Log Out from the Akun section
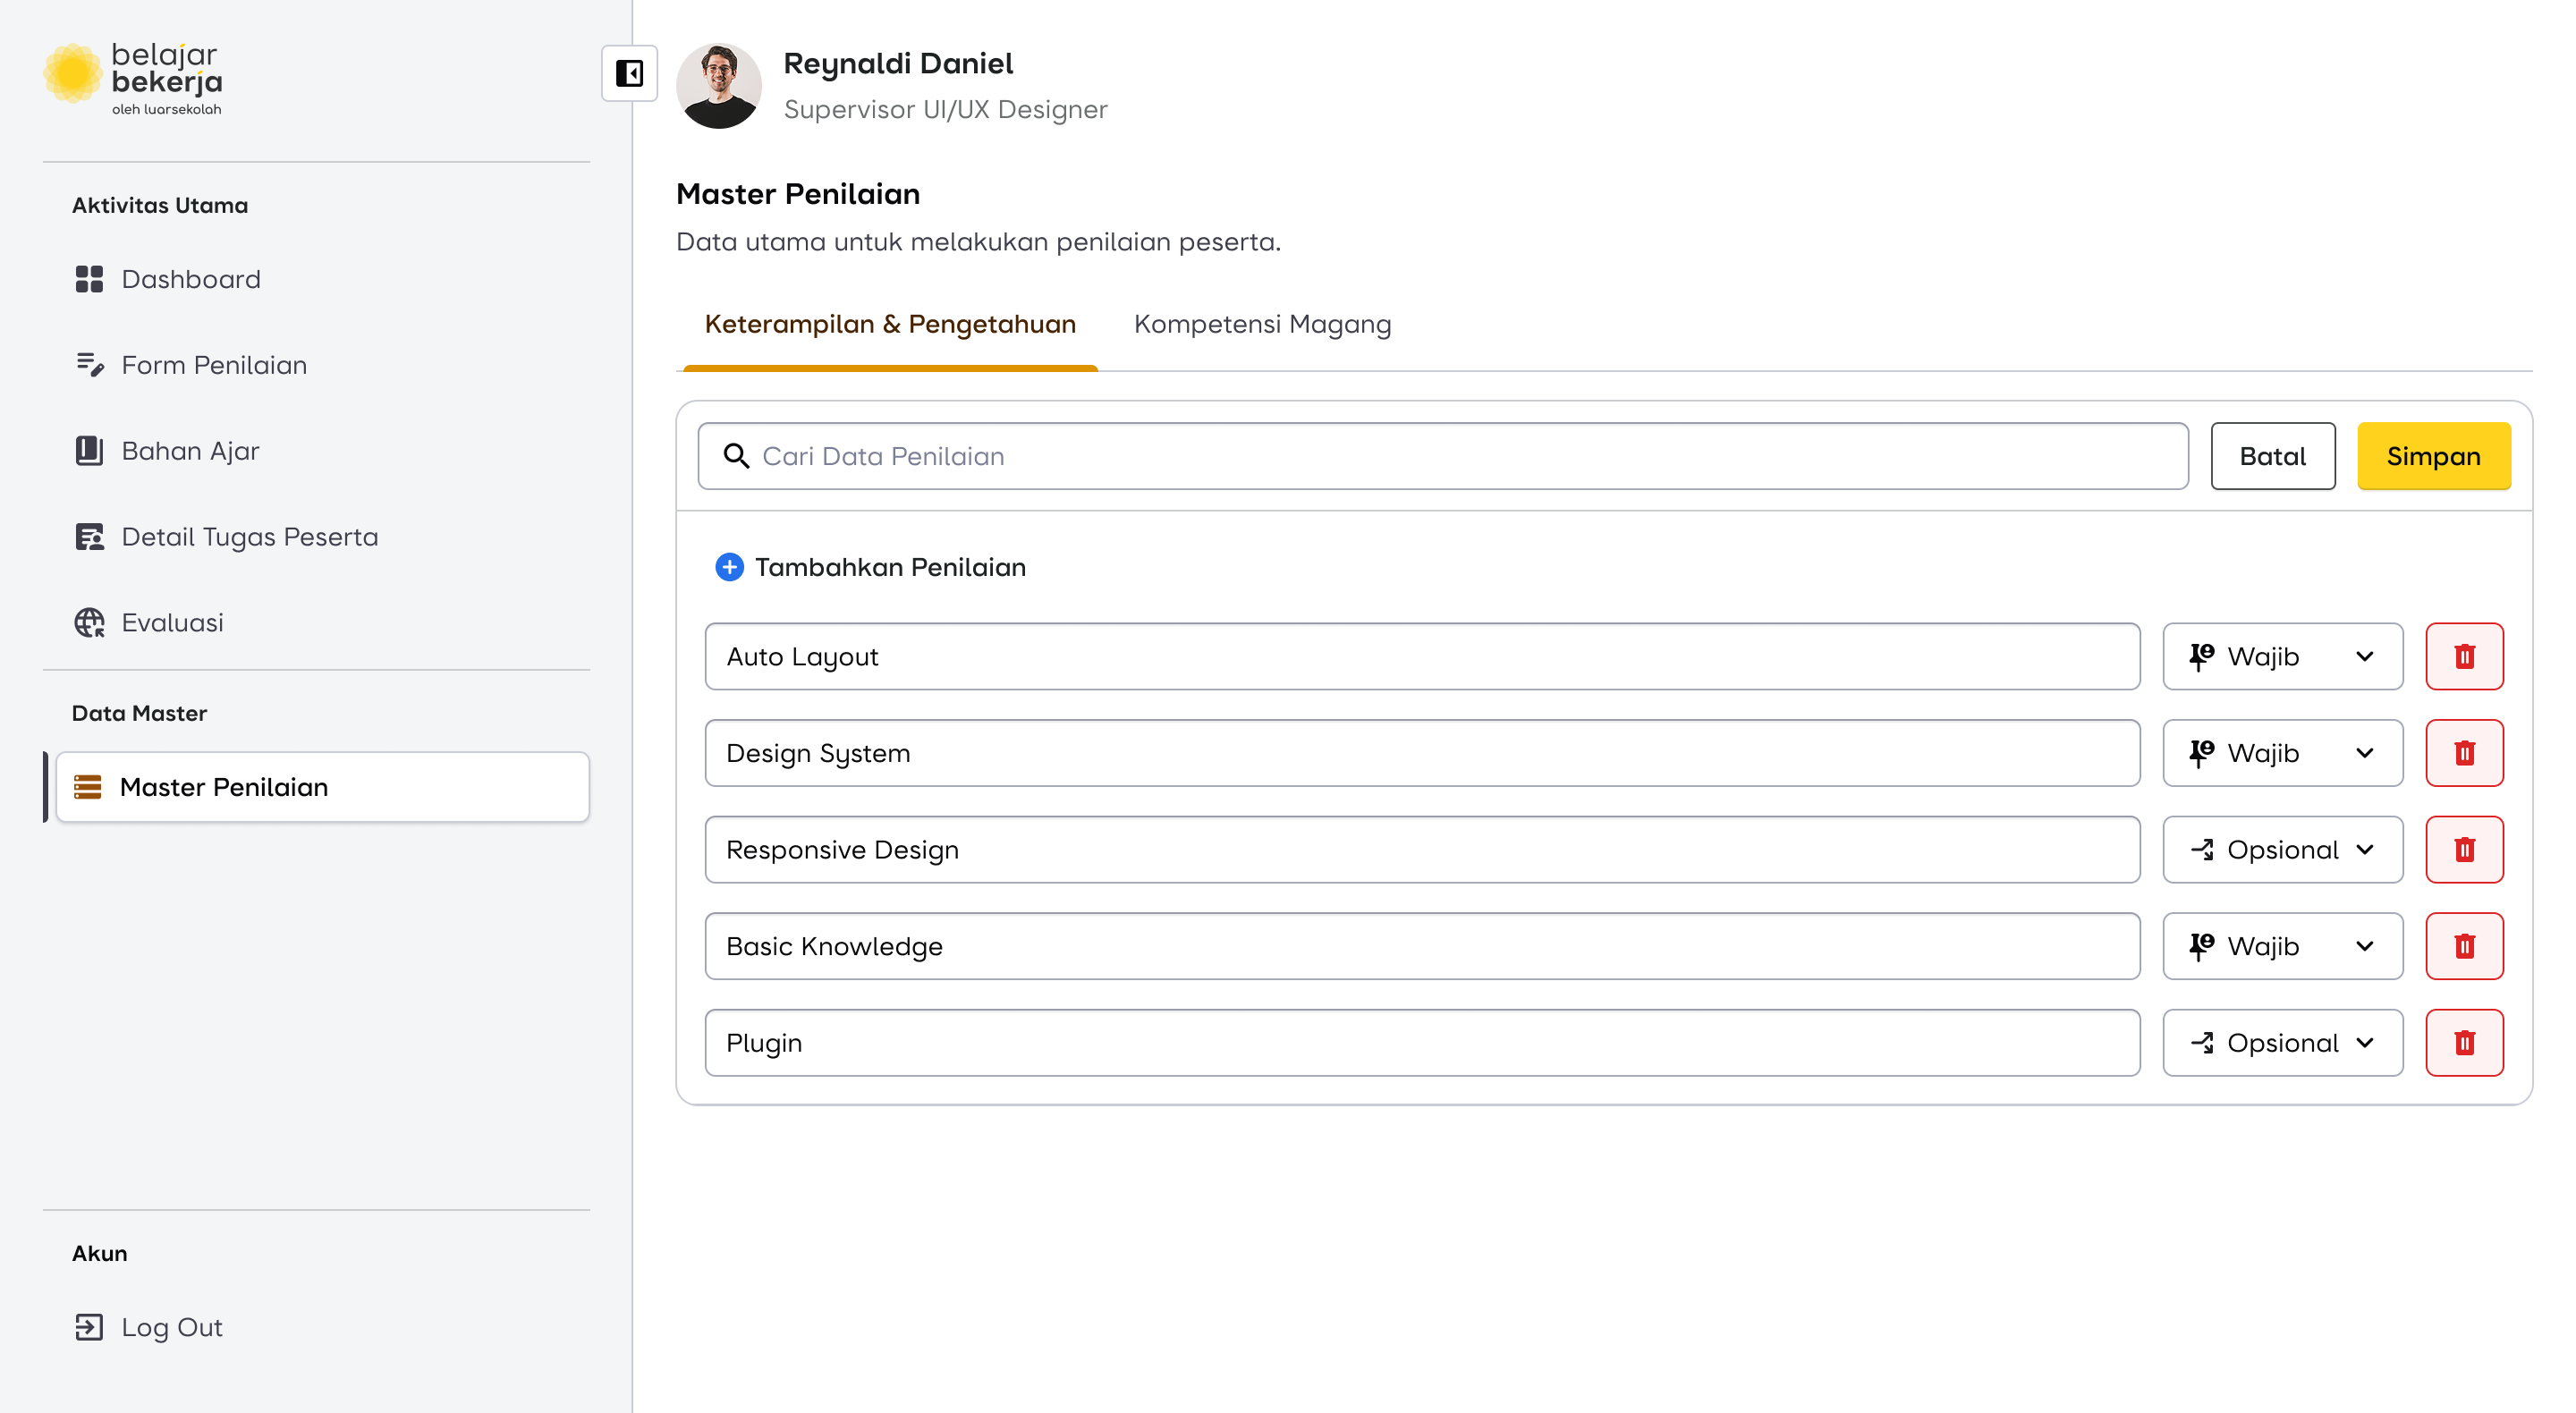This screenshot has height=1413, width=2576. click(x=171, y=1327)
